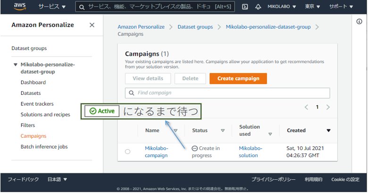Click the Create in progress status
This screenshot has width=368, height=193.
coord(206,152)
